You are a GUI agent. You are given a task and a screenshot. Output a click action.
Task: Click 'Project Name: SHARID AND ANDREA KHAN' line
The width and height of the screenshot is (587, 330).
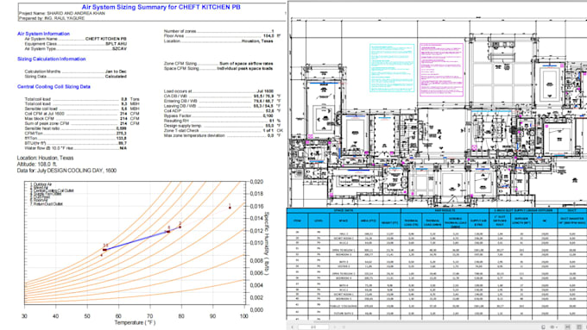click(x=62, y=14)
